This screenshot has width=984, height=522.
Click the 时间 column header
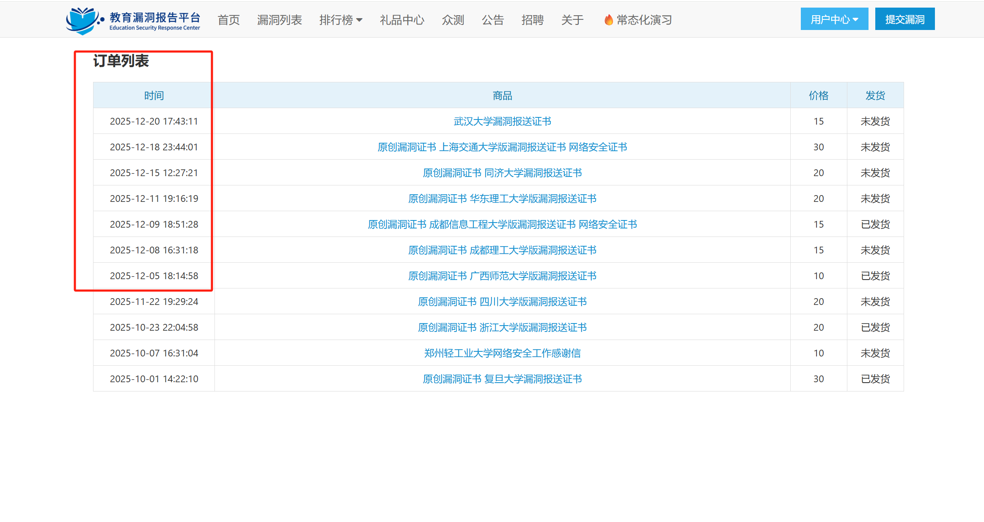click(x=154, y=96)
